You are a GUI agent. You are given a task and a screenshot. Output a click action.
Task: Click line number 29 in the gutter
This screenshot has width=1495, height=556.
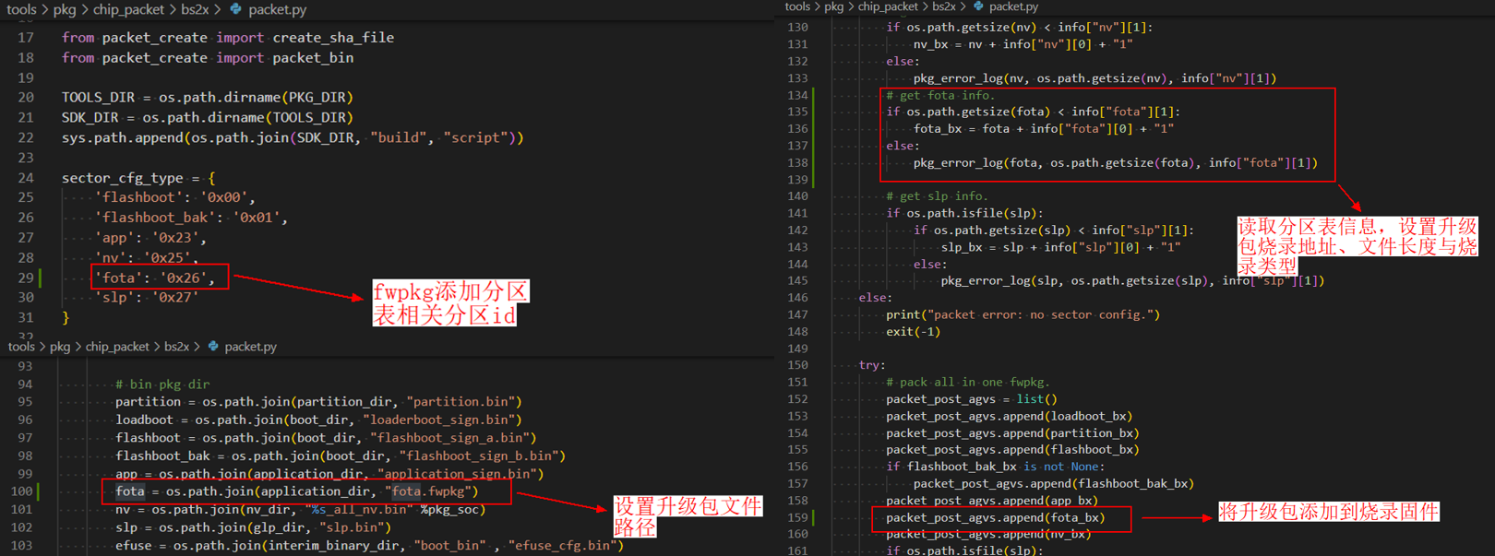point(25,278)
